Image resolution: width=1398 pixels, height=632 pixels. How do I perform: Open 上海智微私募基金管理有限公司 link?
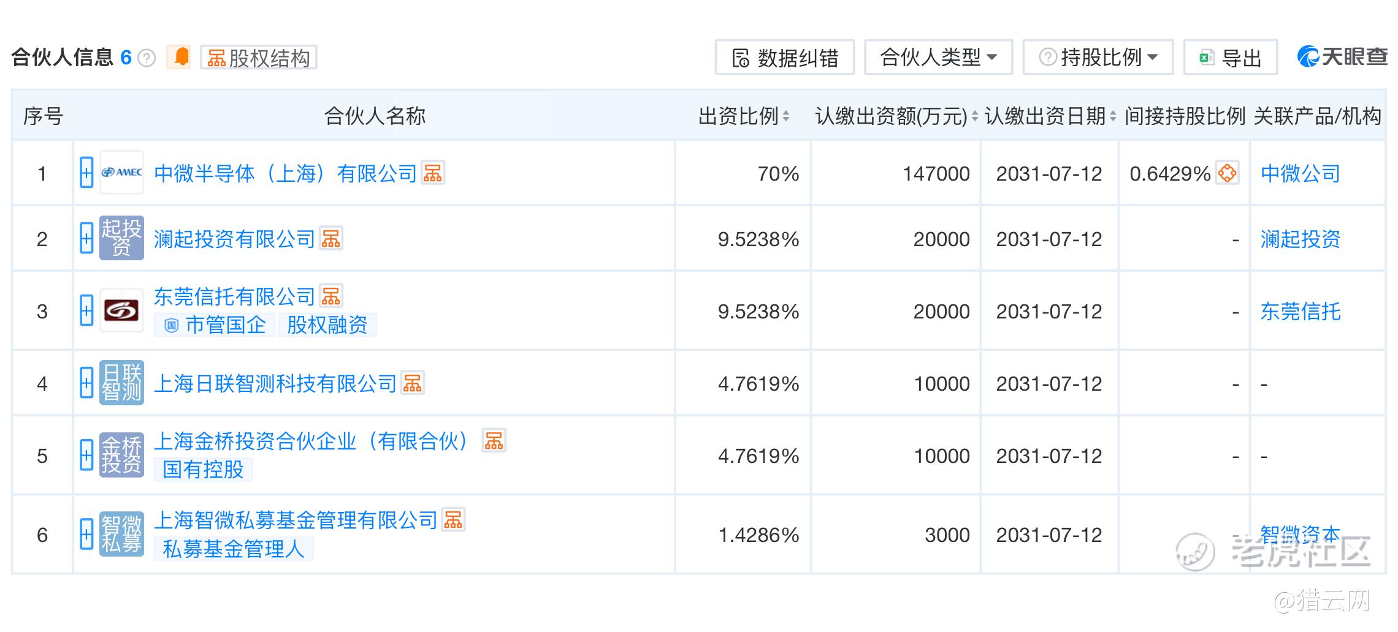coord(296,521)
